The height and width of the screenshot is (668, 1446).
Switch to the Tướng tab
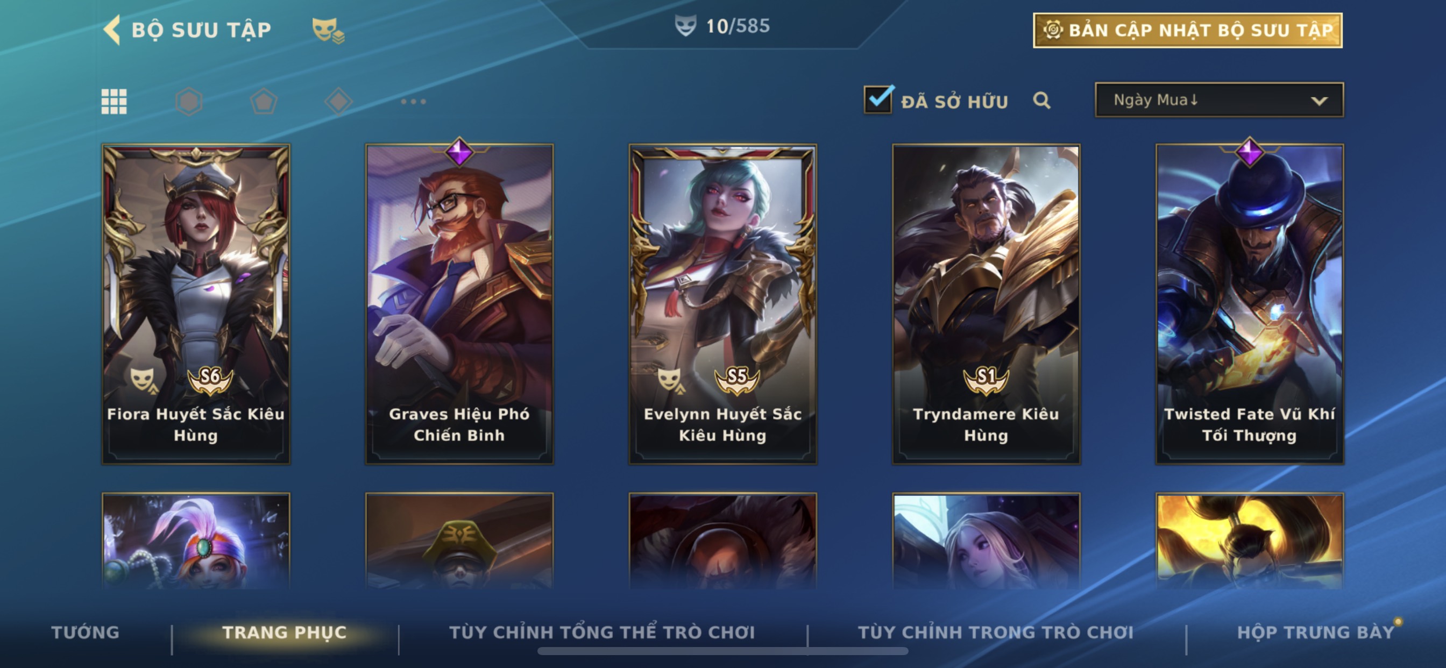coord(86,632)
